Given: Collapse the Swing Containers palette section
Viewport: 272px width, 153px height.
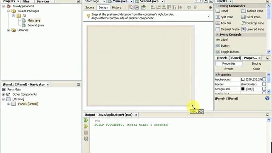Looking at the screenshot, I should click(x=217, y=6).
